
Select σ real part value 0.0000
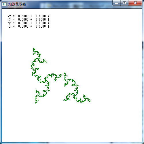coord(23,26)
